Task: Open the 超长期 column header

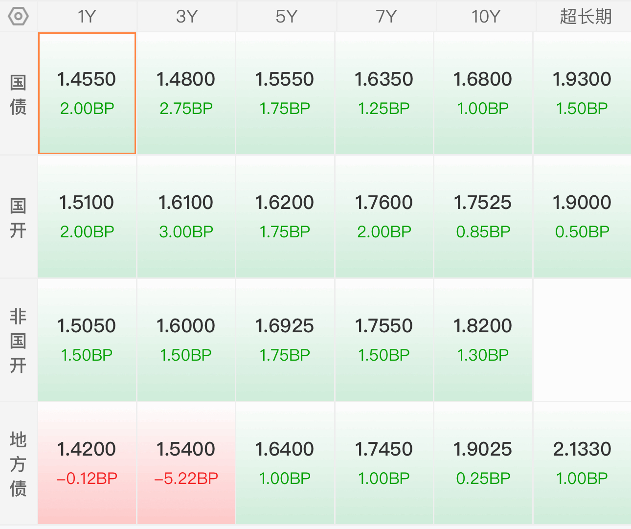Action: pos(585,17)
